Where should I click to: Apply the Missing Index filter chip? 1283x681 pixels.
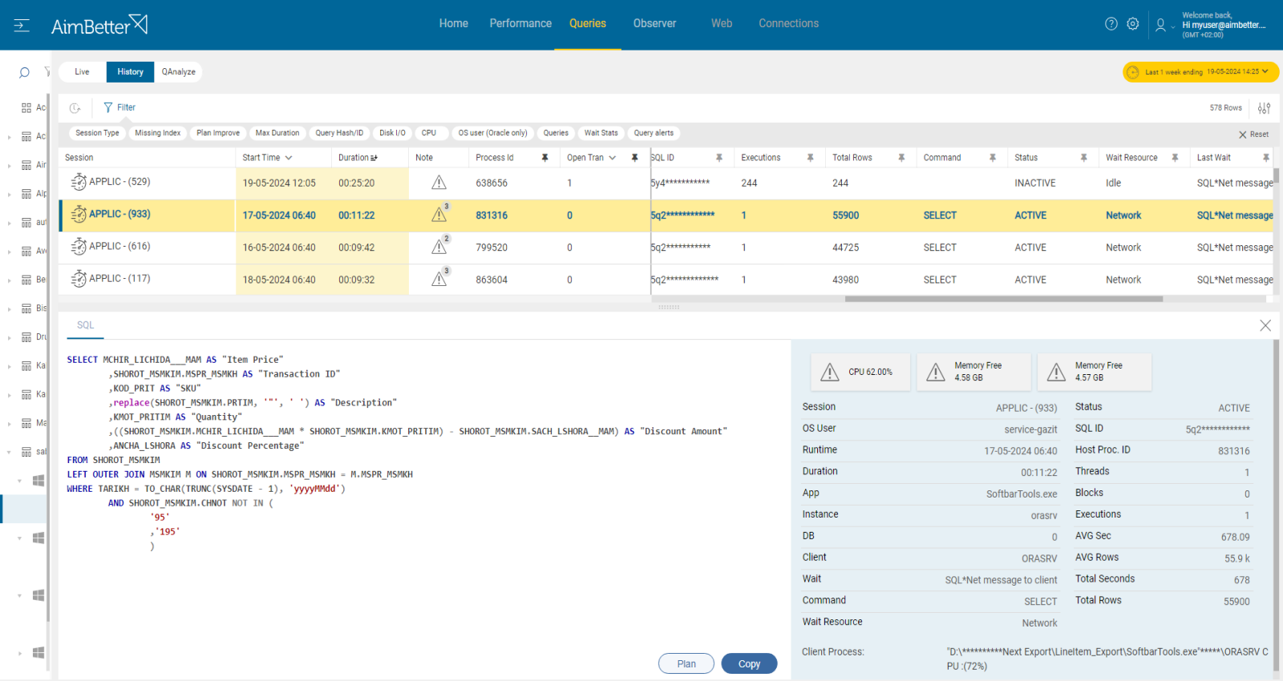158,133
